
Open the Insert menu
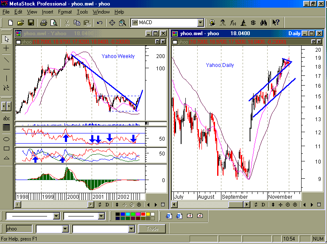[x=48, y=12]
